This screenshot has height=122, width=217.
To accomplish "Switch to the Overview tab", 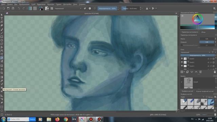I will click(203, 32).
